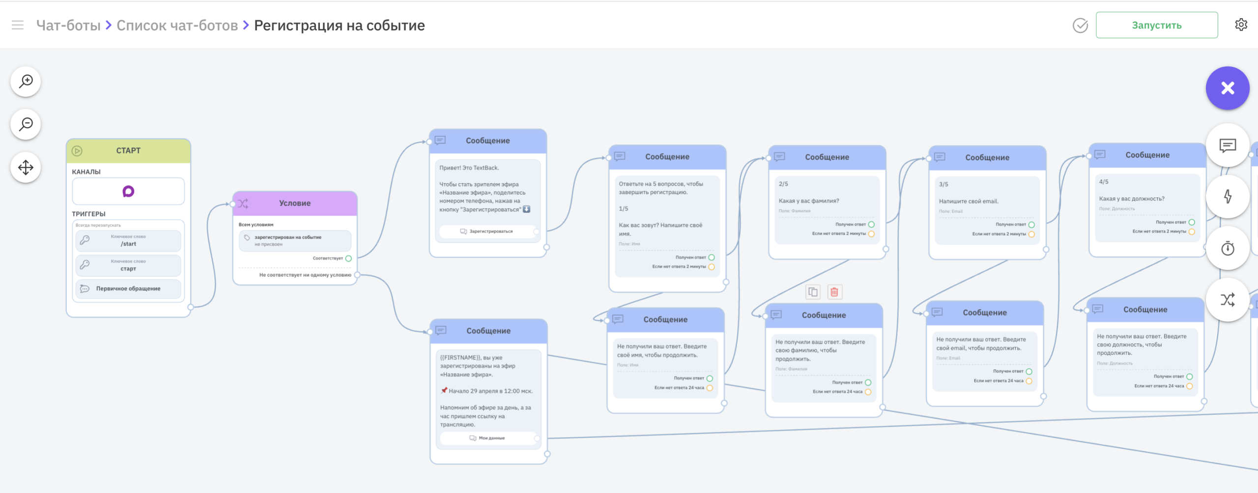Open bot settings gear icon
This screenshot has width=1258, height=493.
[x=1241, y=25]
